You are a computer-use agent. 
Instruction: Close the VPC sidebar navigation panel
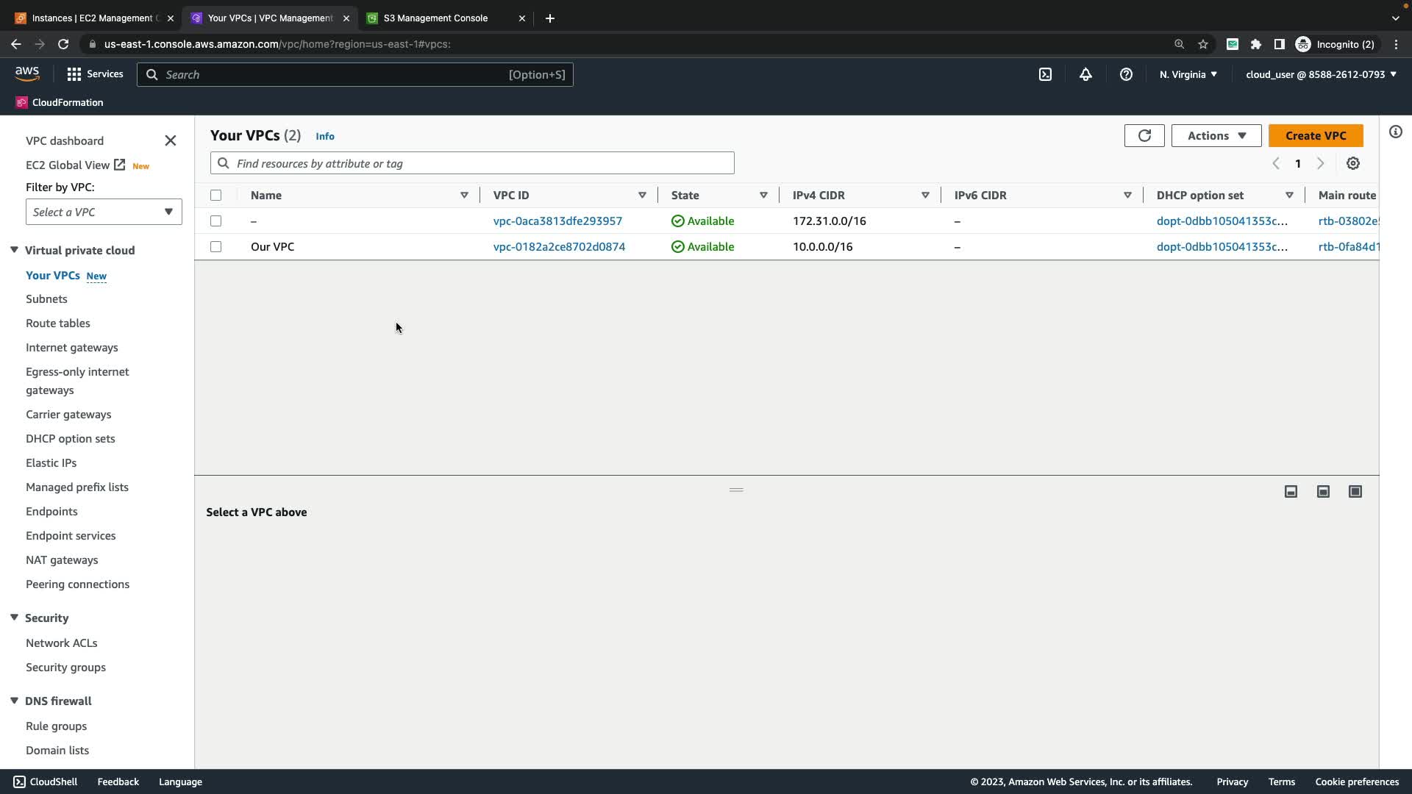click(x=171, y=140)
